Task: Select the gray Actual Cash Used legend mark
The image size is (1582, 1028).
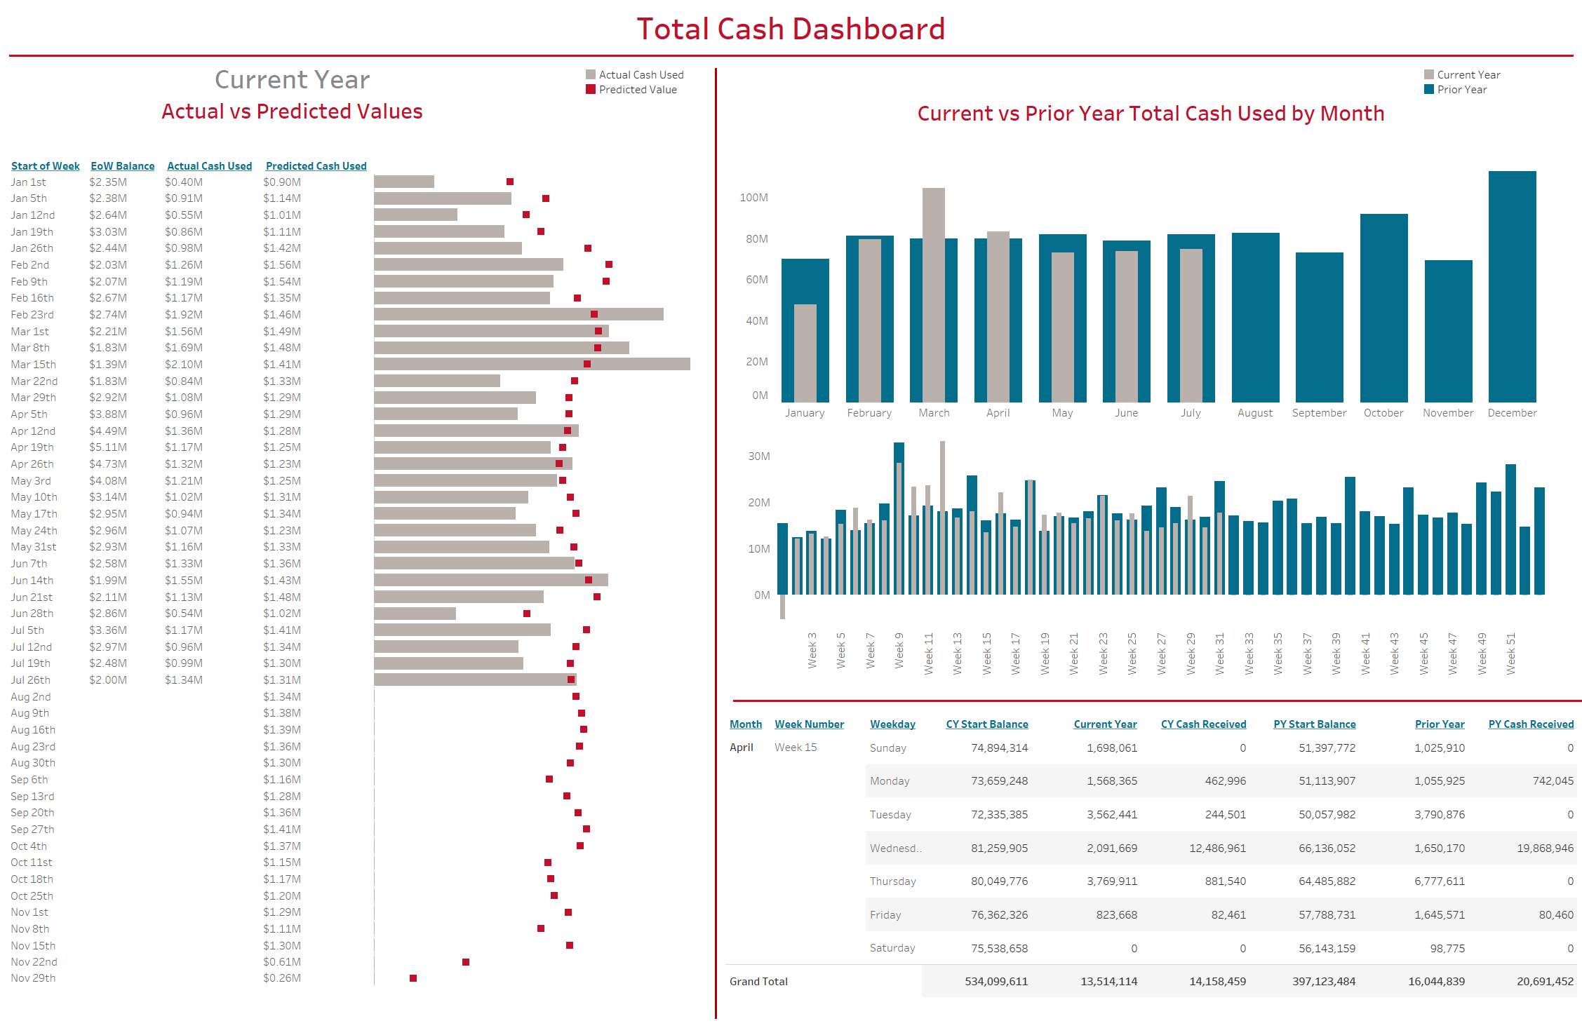Action: tap(590, 74)
